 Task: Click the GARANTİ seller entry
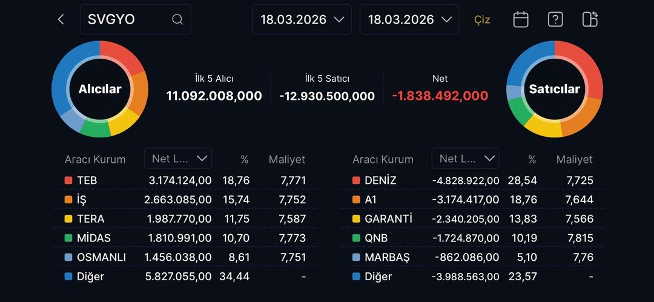point(388,218)
